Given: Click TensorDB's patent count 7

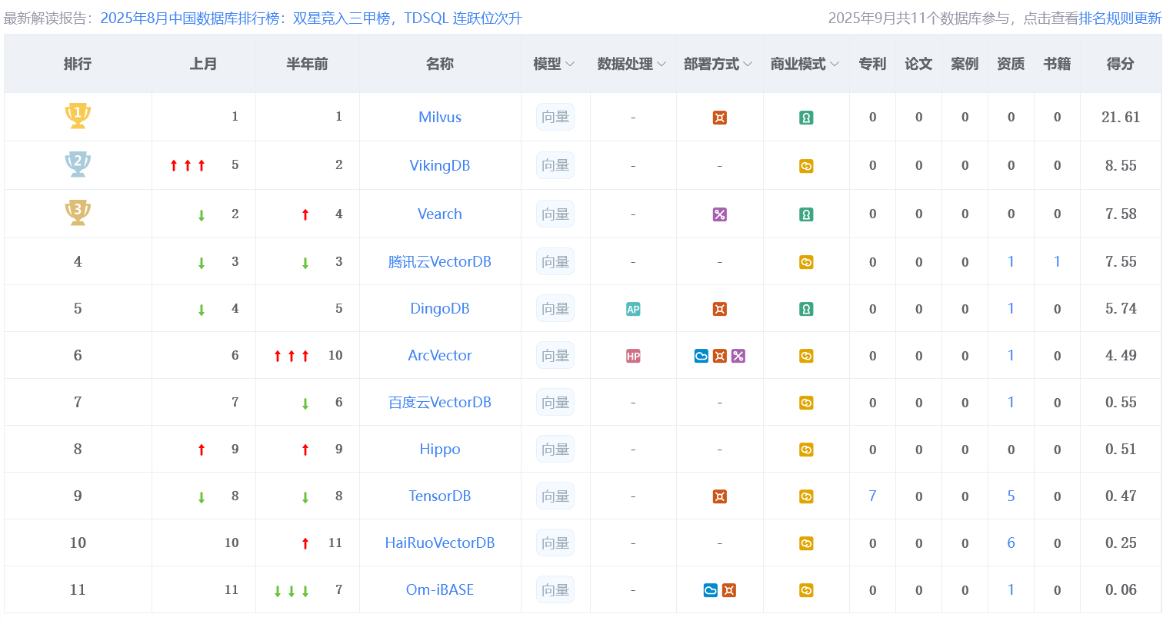Looking at the screenshot, I should (x=872, y=496).
